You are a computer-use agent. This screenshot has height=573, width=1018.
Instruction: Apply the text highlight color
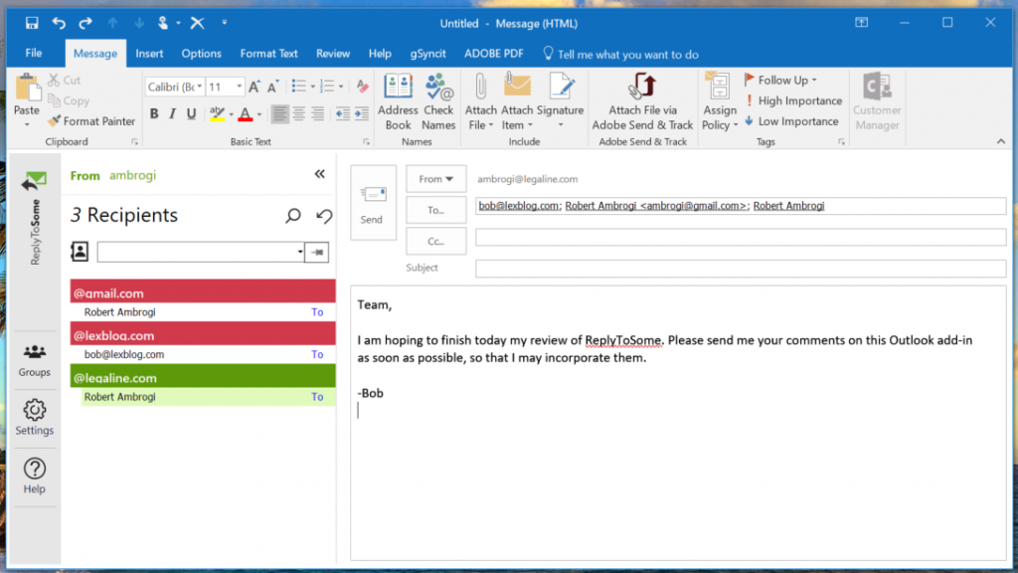click(217, 114)
